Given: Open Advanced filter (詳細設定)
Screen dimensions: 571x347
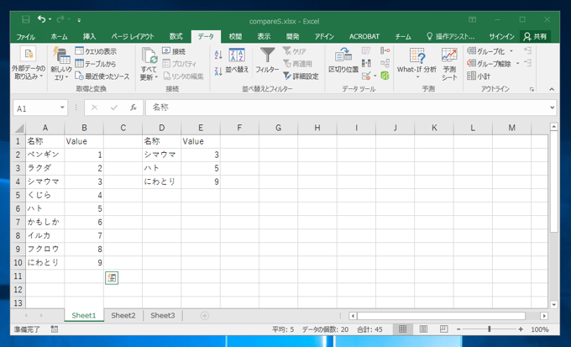Looking at the screenshot, I should tap(301, 76).
